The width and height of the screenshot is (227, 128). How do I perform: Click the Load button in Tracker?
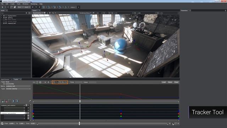click(164, 82)
